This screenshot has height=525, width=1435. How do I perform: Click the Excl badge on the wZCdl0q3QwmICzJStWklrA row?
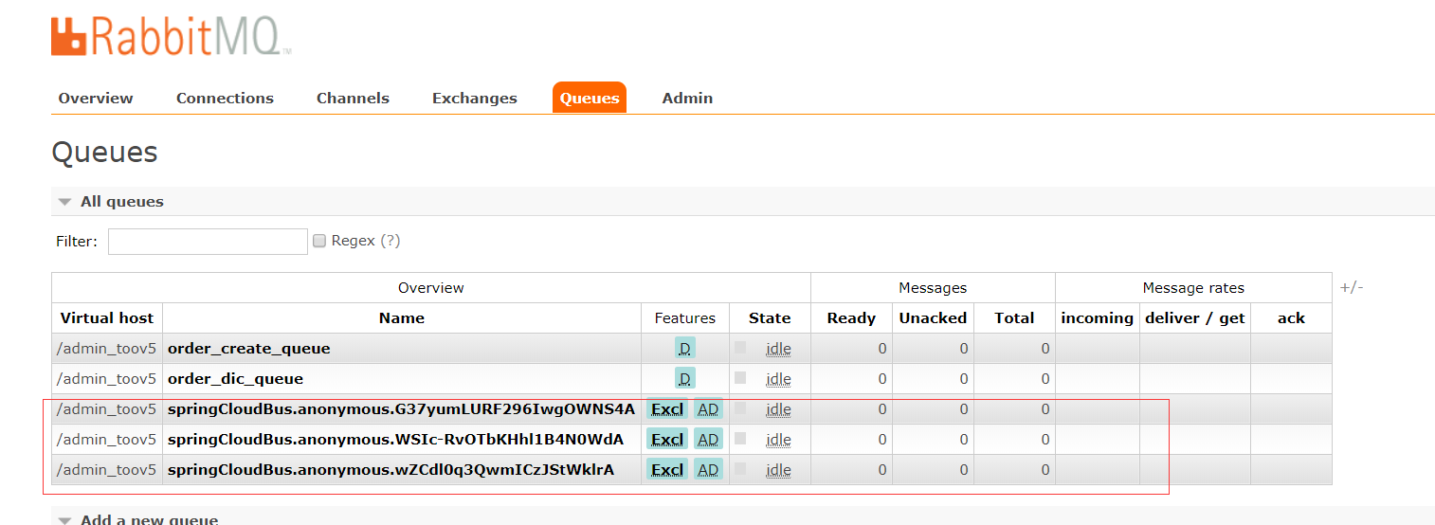[667, 470]
